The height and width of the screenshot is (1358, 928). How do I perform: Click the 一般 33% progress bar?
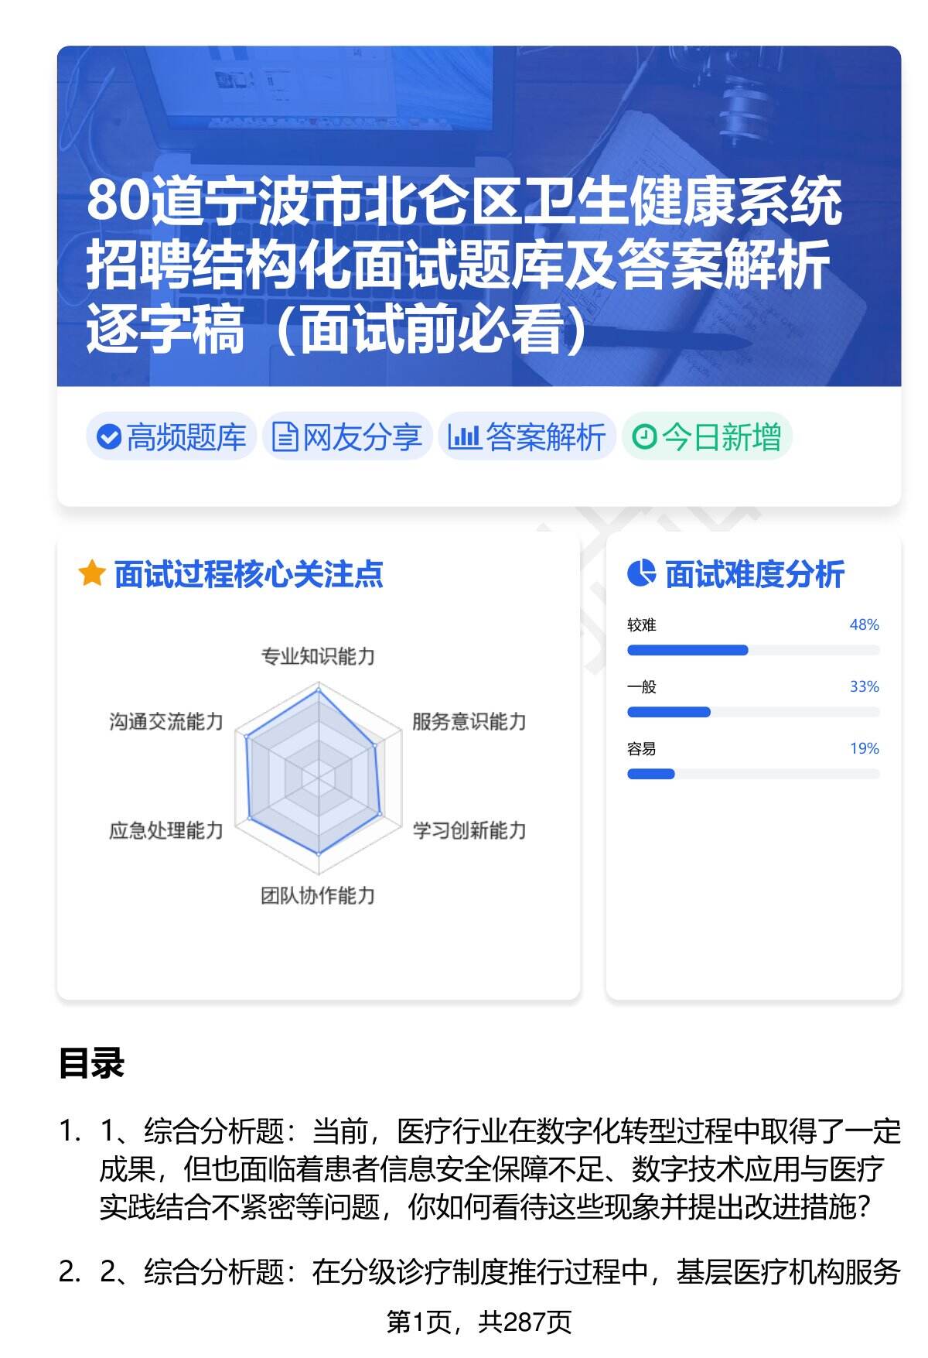click(x=752, y=712)
